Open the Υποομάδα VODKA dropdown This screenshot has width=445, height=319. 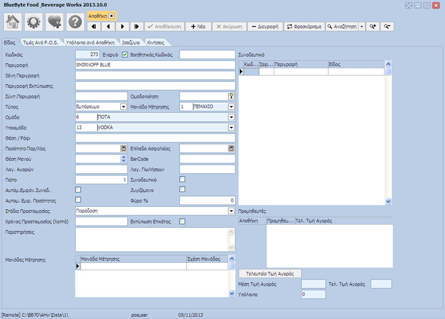click(231, 127)
